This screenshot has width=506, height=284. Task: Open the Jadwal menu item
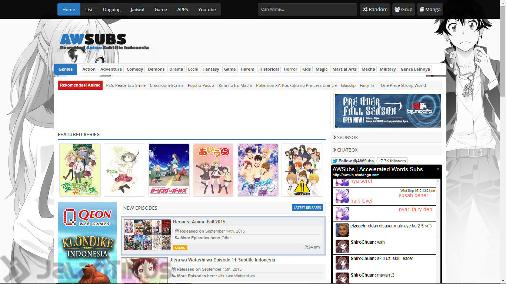137,9
